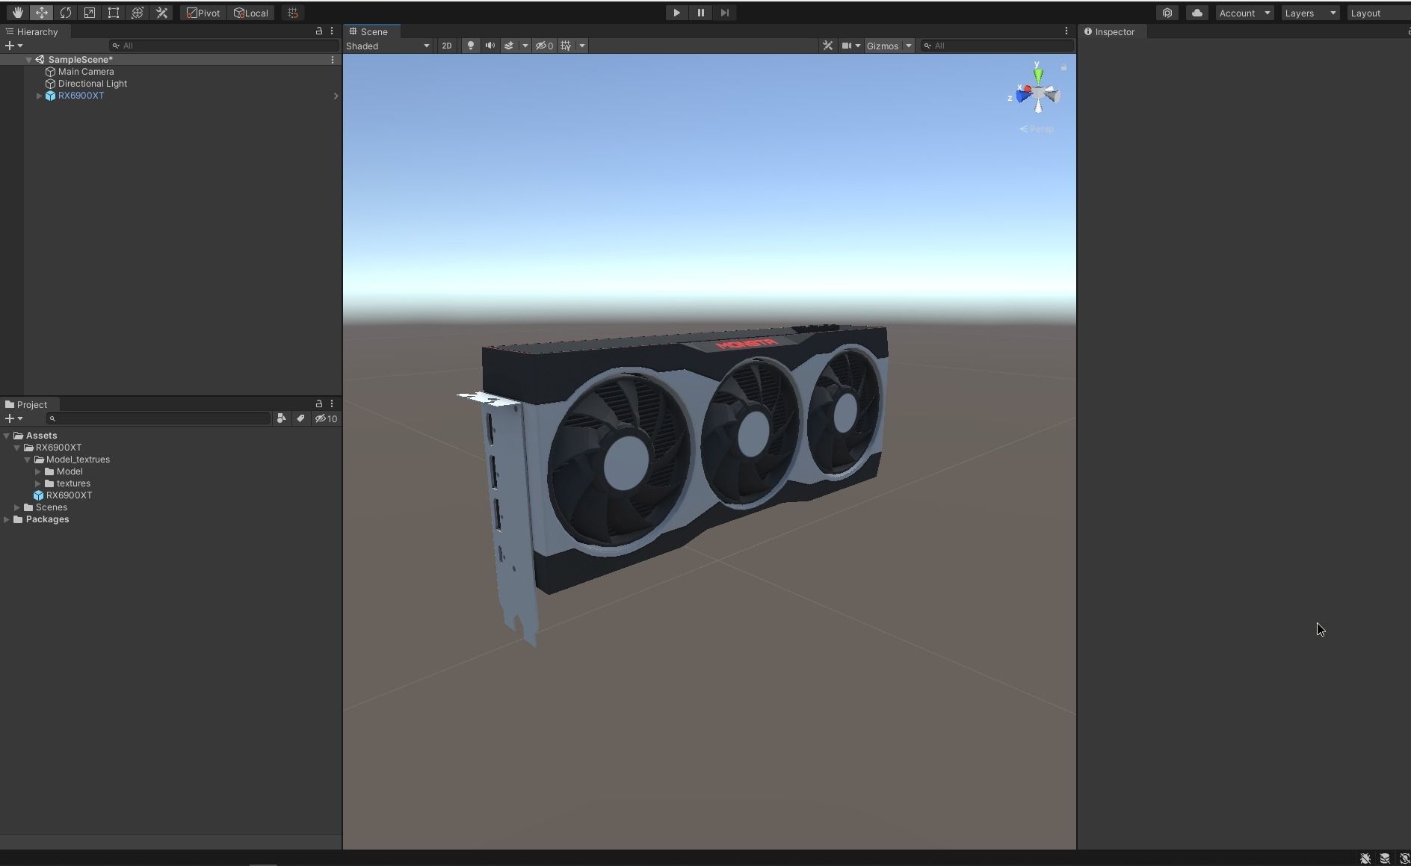1411x866 pixels.
Task: Click the Pause button
Action: coord(700,13)
